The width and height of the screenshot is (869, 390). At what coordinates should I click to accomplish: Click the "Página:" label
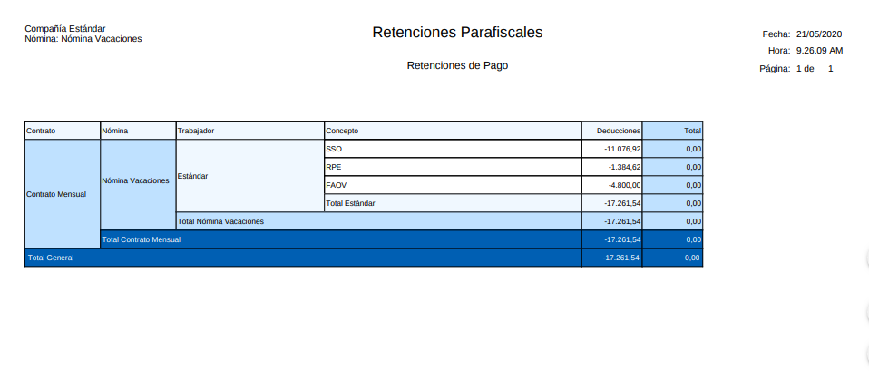pos(775,69)
